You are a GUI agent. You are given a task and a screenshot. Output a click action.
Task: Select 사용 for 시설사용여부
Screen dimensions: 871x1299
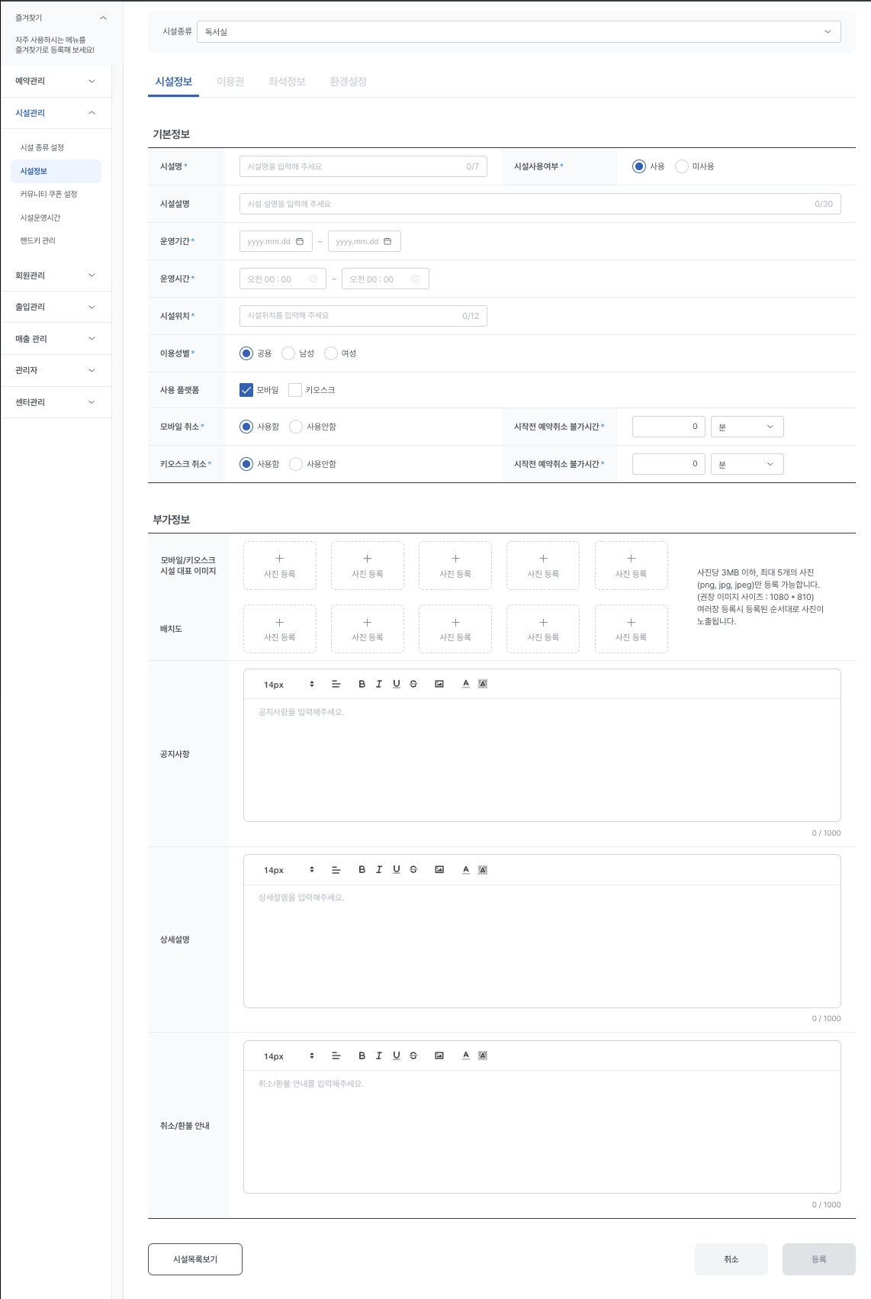tap(639, 166)
